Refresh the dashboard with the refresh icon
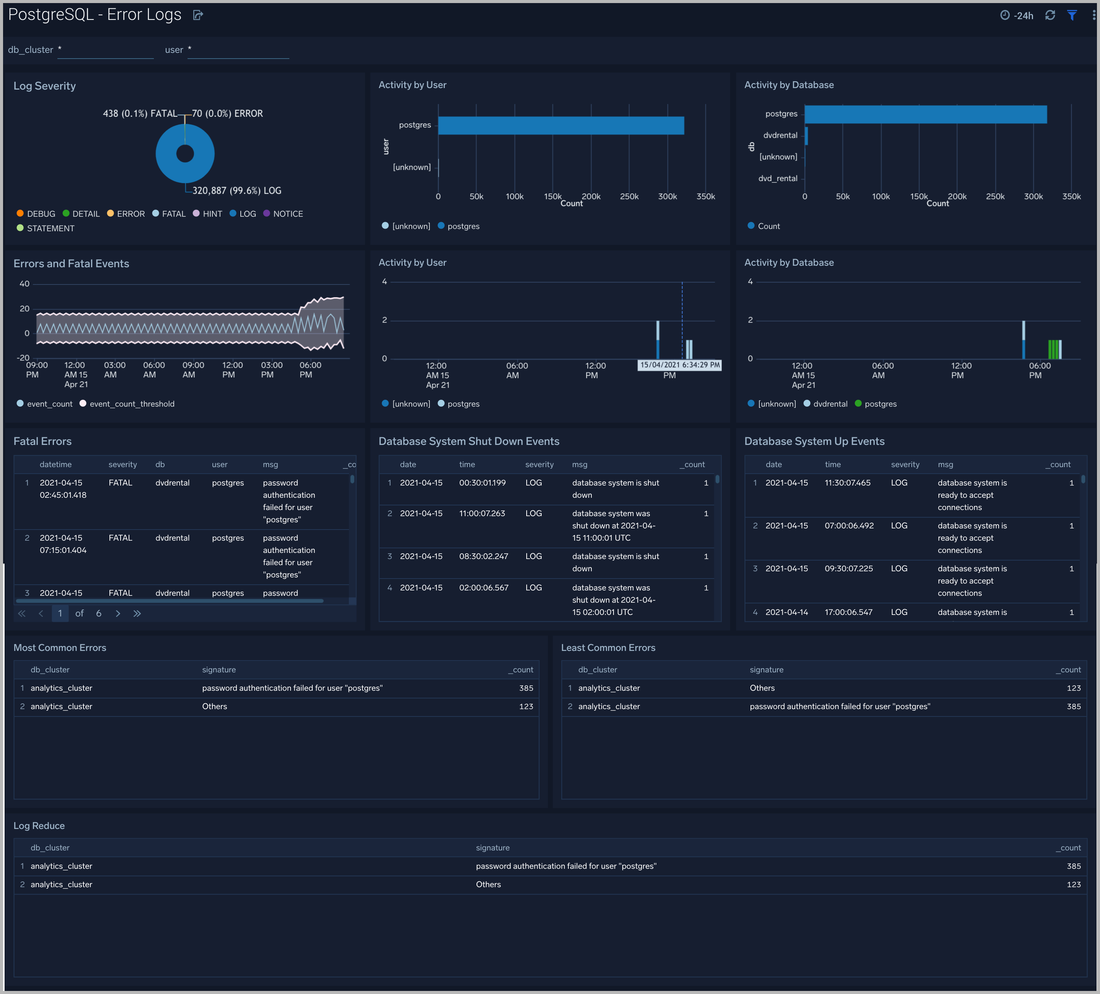Viewport: 1100px width, 994px height. point(1050,15)
